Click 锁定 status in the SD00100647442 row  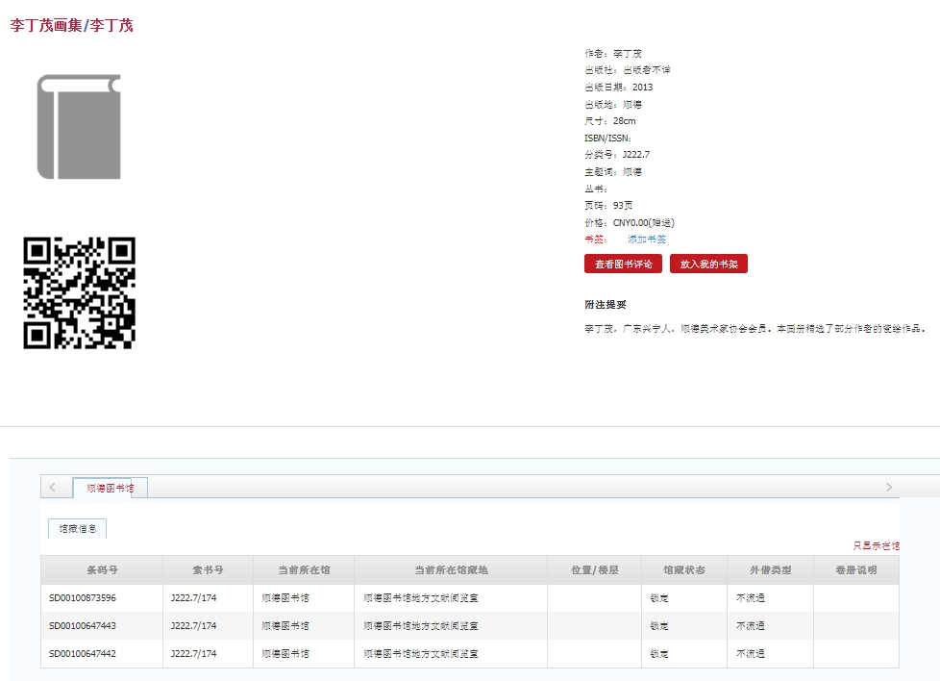tap(659, 653)
